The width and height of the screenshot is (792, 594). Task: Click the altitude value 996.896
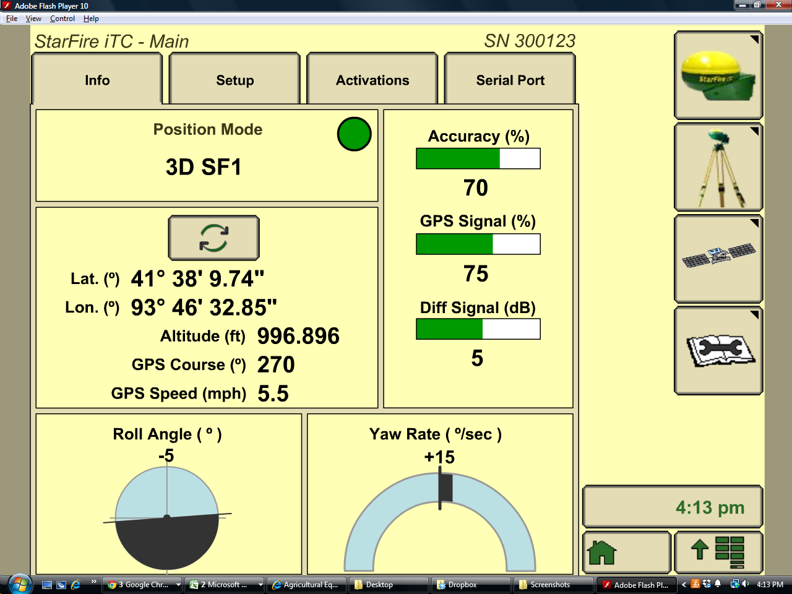(298, 336)
